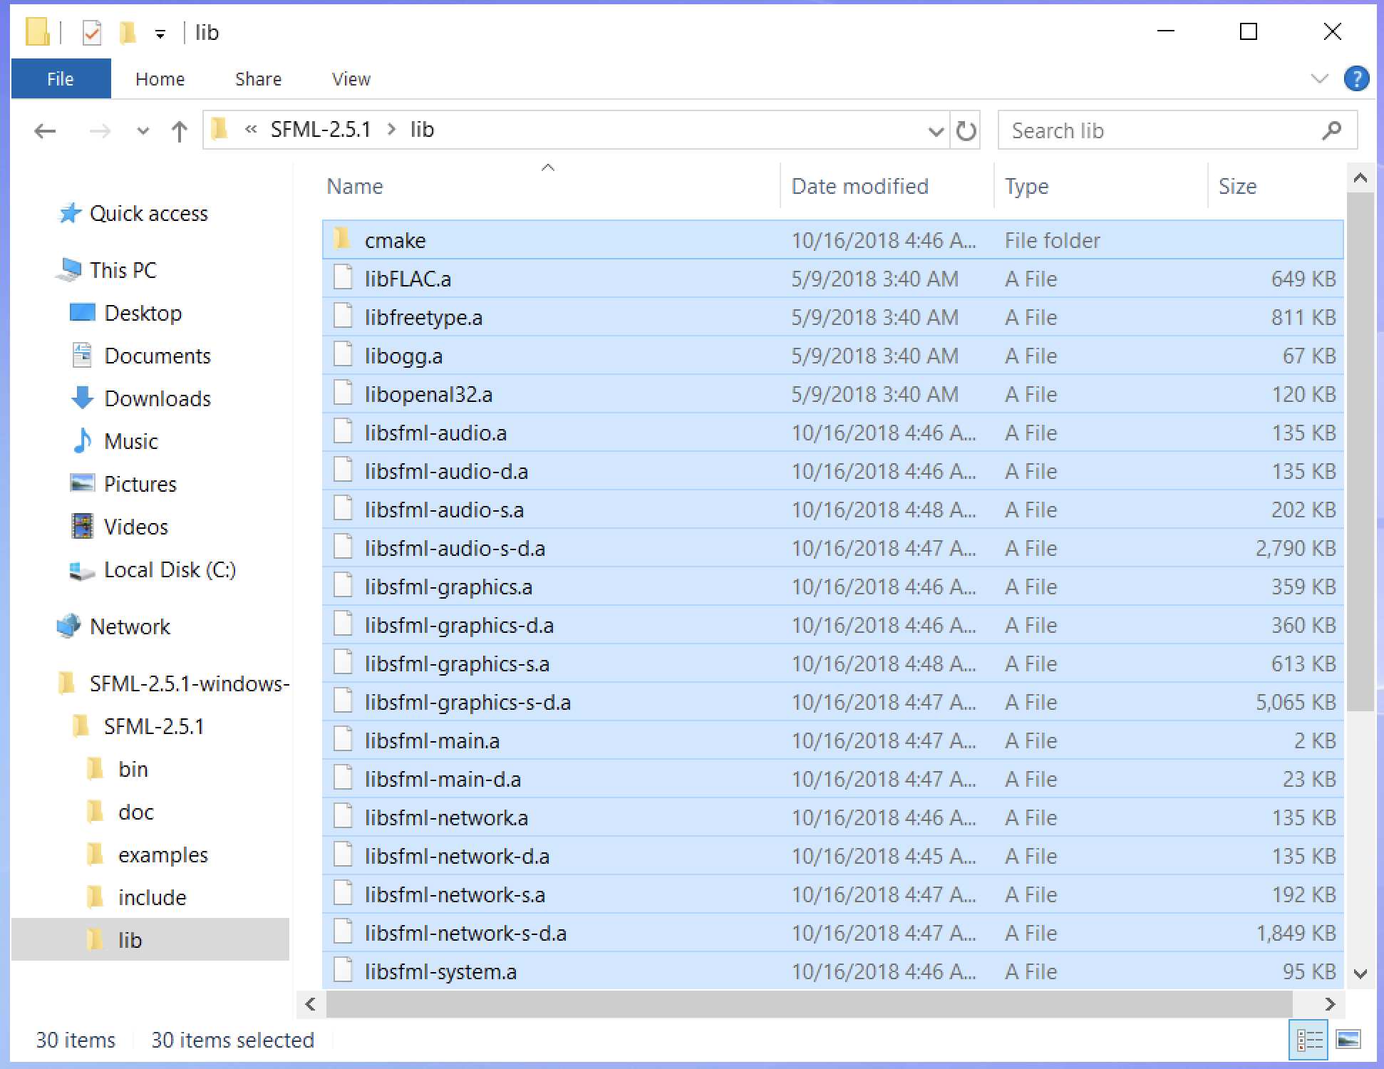The height and width of the screenshot is (1069, 1384).
Task: Click the horizontal scrollbar right arrow
Action: coord(1330,1004)
